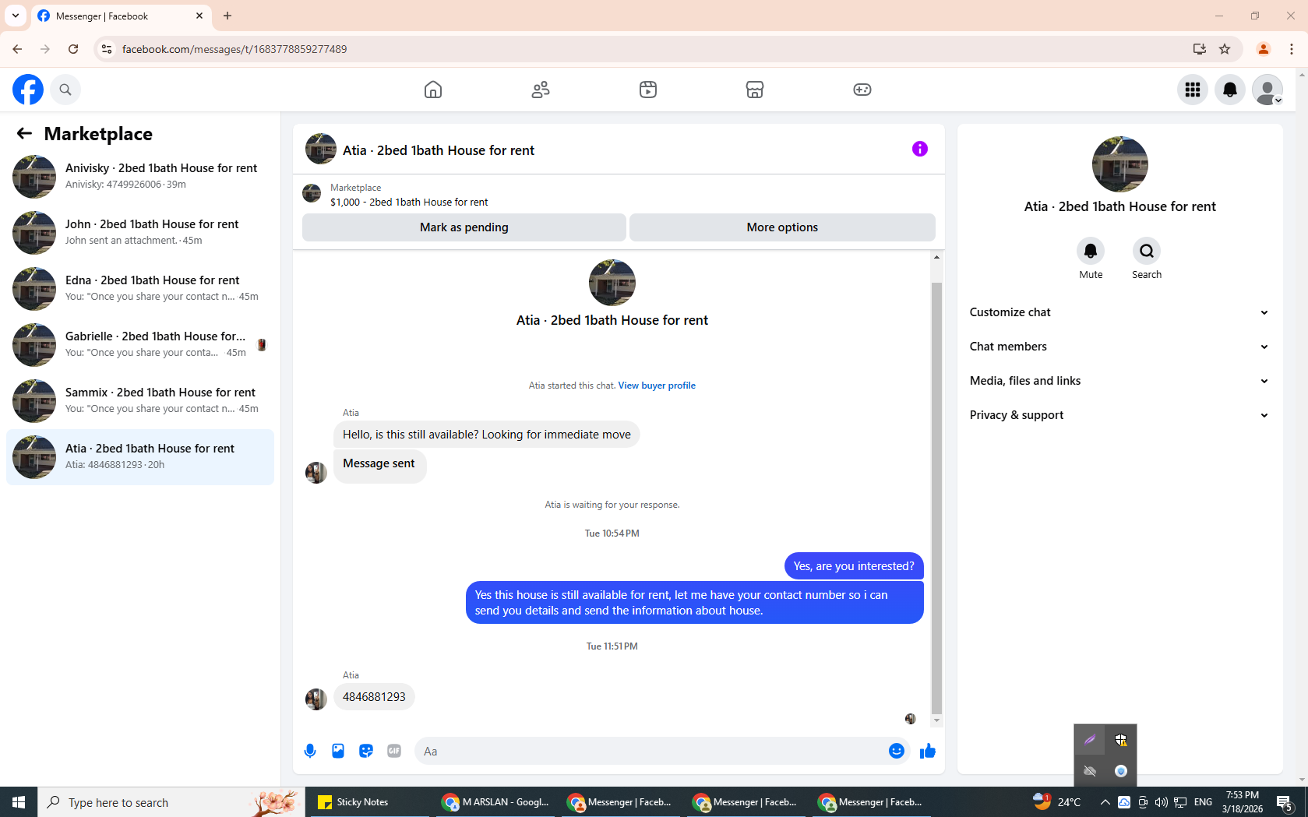Open the Marketplace storefront icon

(x=755, y=90)
